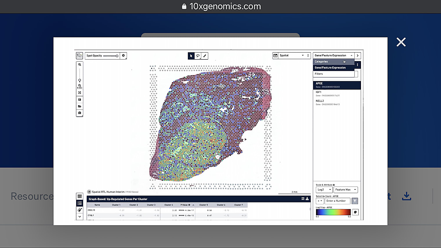
Task: Click the Cluster 5 column header
Action: (203, 205)
